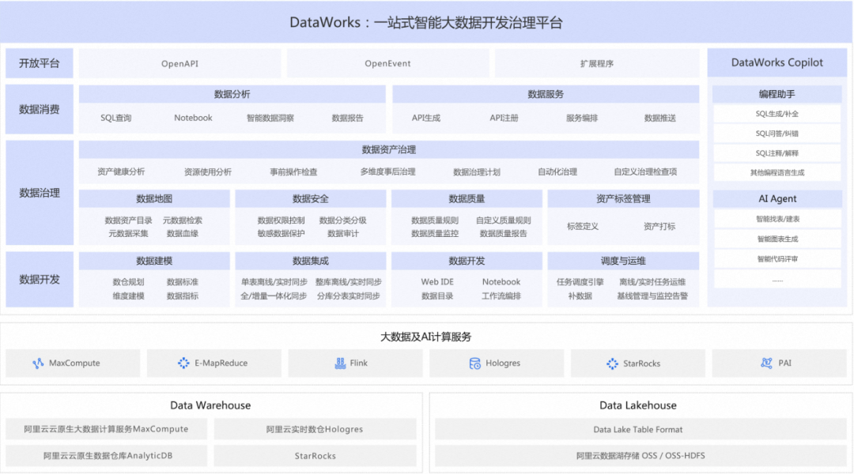Image resolution: width=854 pixels, height=474 pixels.
Task: Open the 数据安全 section header
Action: 311,198
